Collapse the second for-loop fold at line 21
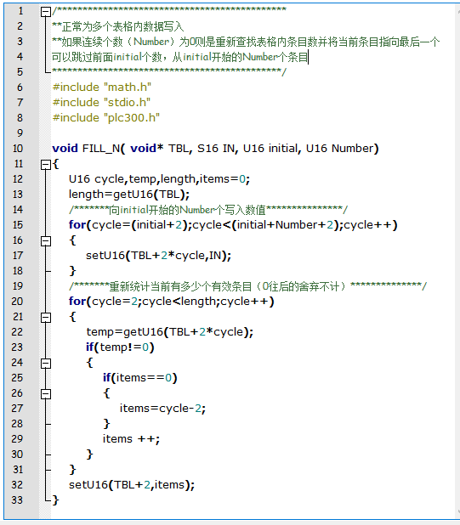The image size is (460, 525). coord(46,318)
